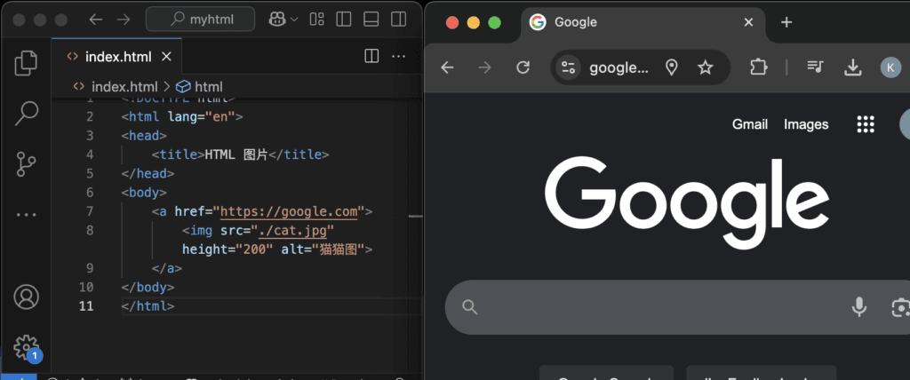910x380 pixels.
Task: Open the Images link on Google
Action: click(x=806, y=124)
